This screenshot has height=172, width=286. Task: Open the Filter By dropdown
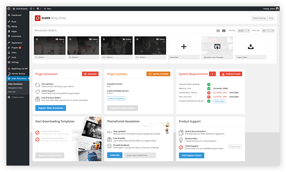point(268,30)
